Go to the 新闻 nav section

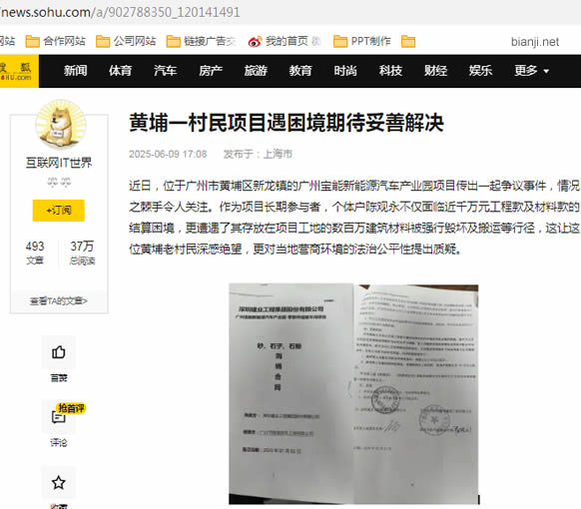click(x=75, y=71)
